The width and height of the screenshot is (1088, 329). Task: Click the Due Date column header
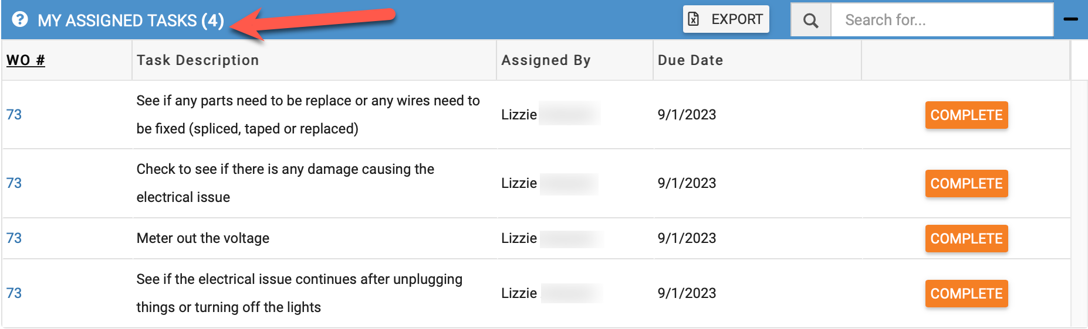[x=690, y=60]
